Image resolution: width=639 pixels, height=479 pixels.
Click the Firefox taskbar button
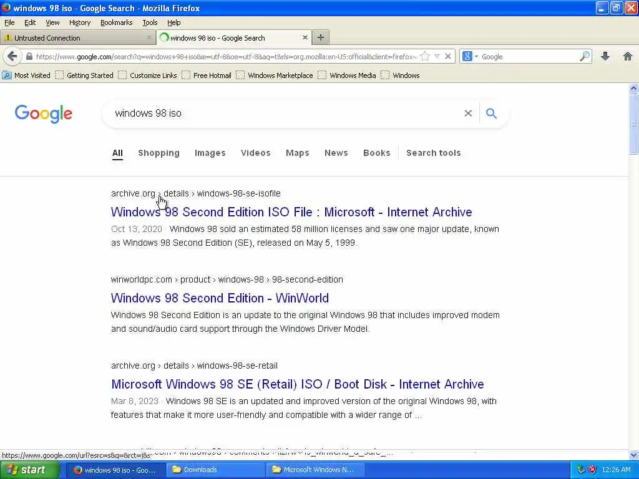[116, 470]
